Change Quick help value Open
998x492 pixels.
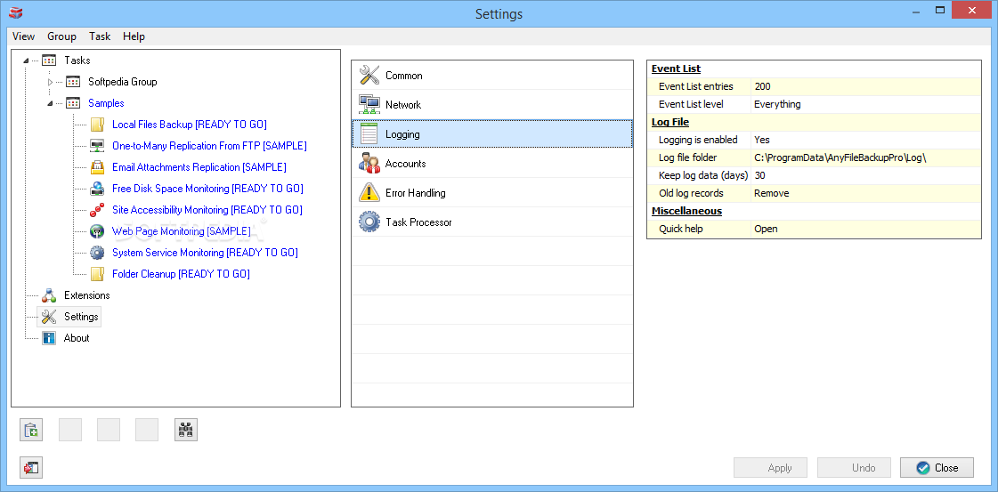coord(865,229)
